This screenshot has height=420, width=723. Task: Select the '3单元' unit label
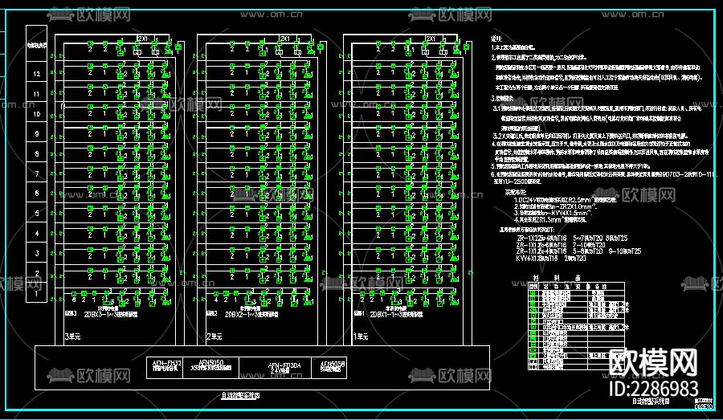tap(73, 336)
